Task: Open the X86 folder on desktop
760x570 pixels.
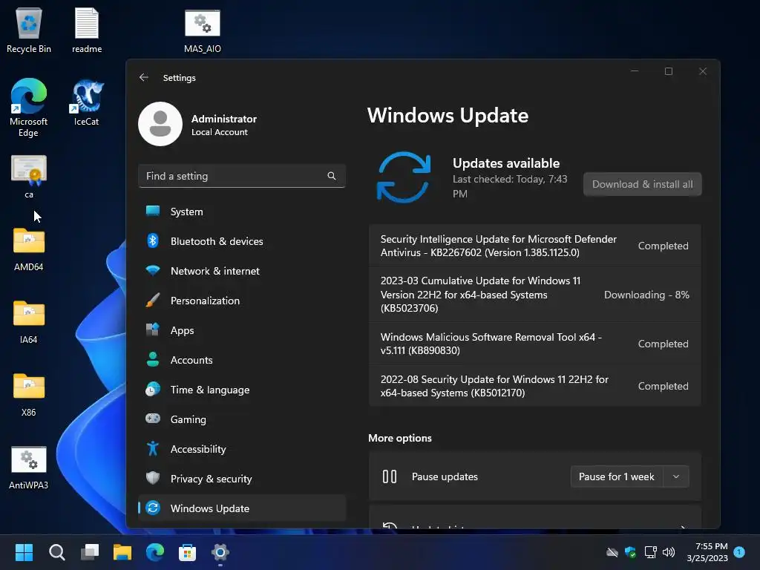Action: (29, 394)
